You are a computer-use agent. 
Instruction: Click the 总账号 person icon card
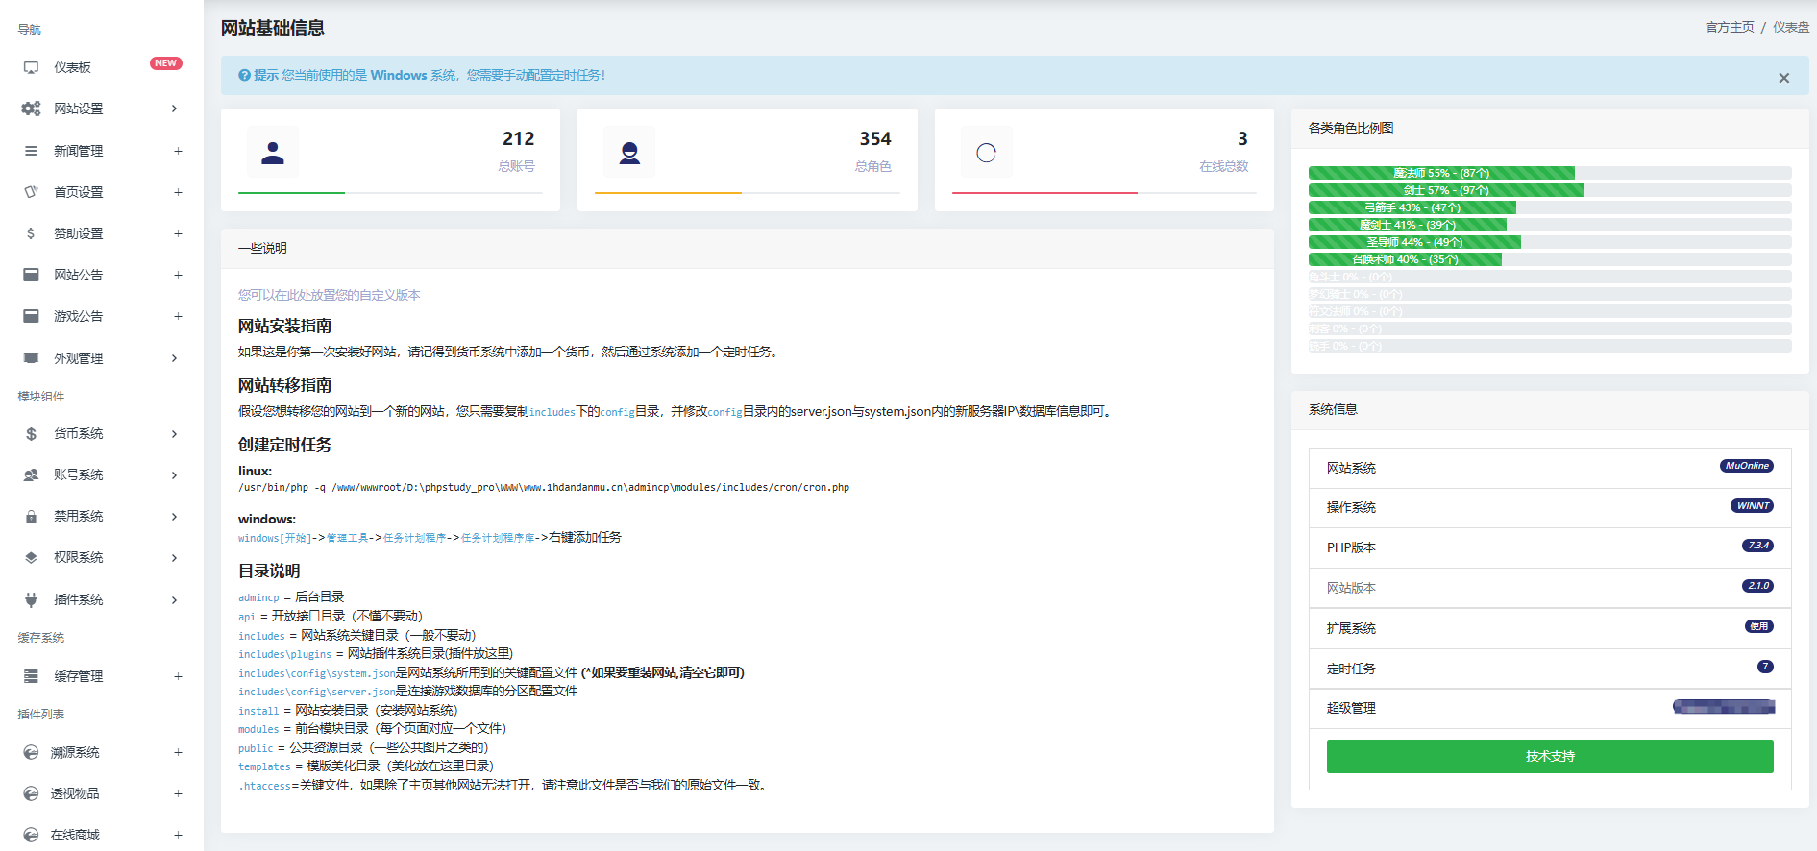273,153
